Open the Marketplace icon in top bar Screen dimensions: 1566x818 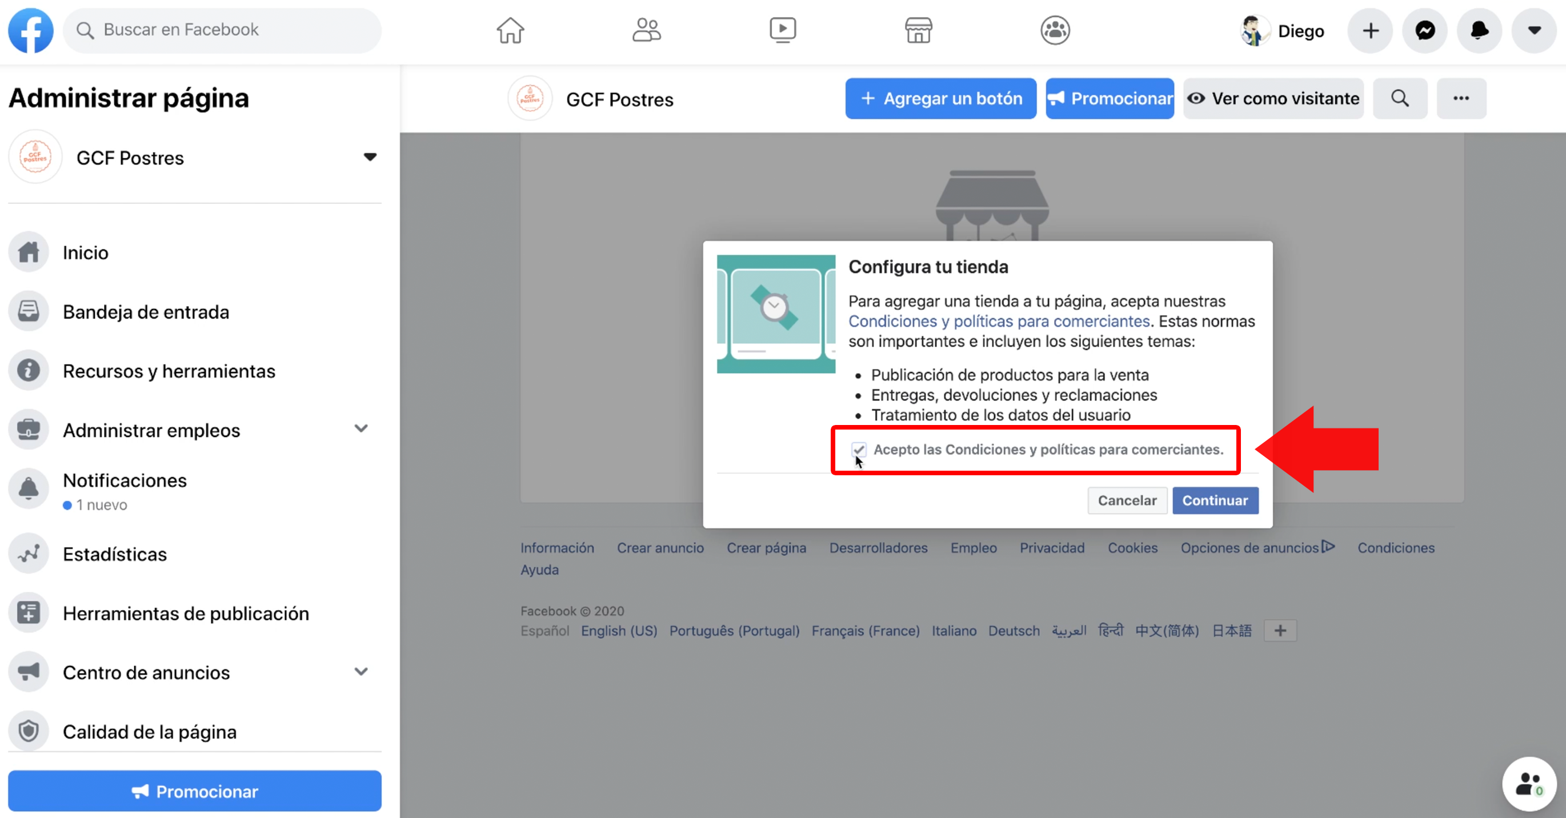click(919, 30)
